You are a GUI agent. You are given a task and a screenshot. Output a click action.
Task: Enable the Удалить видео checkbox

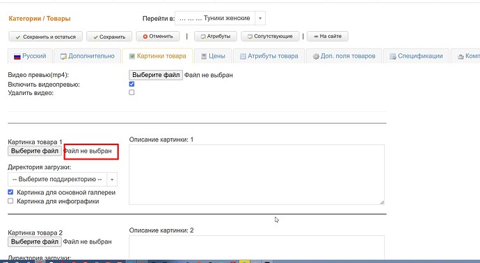131,92
